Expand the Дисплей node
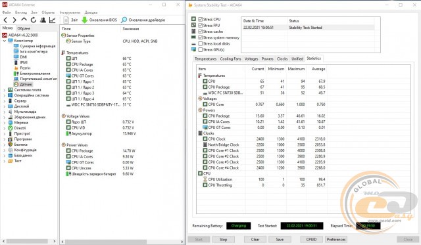The width and height of the screenshot is (421, 245). [x=5, y=106]
